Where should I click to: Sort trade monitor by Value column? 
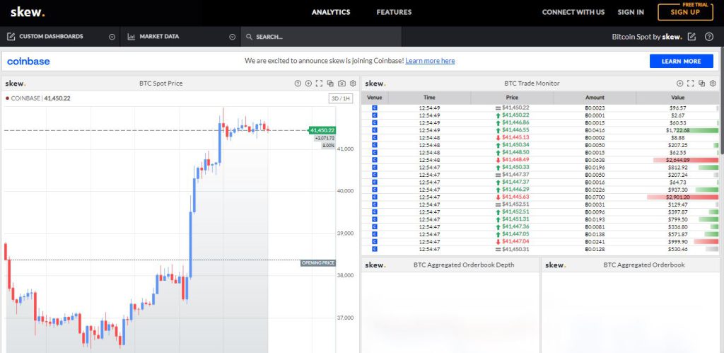(677, 98)
